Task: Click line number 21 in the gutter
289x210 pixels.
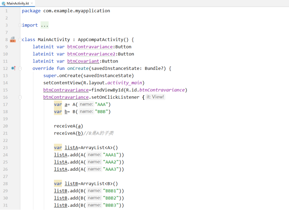Action: pos(5,133)
